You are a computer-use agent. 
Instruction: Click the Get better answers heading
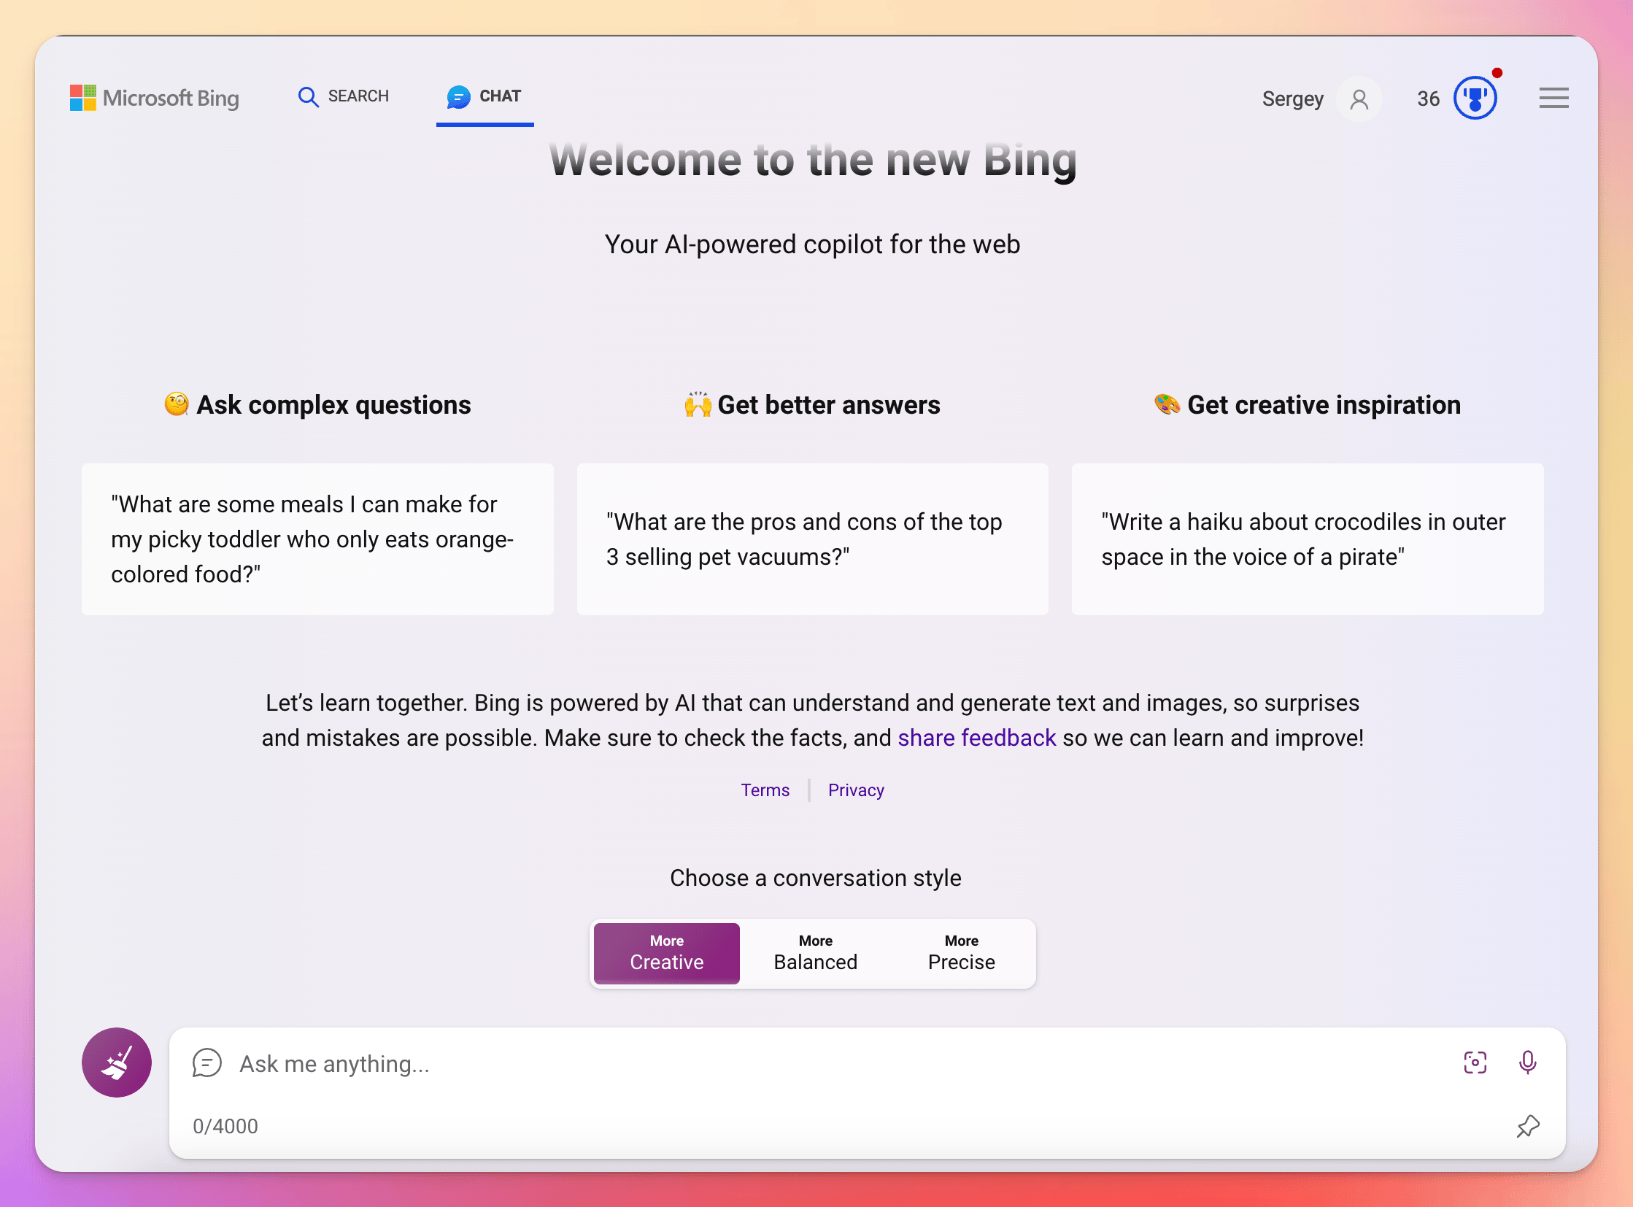(811, 405)
